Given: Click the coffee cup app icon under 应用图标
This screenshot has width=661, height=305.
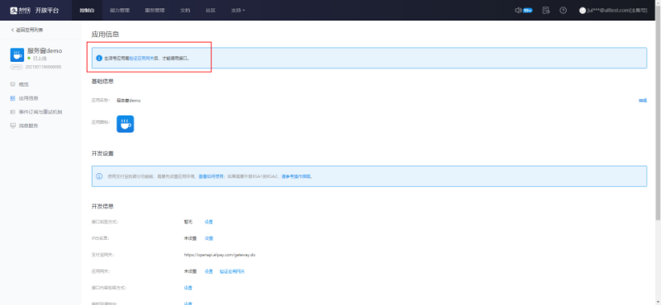Looking at the screenshot, I should (126, 124).
